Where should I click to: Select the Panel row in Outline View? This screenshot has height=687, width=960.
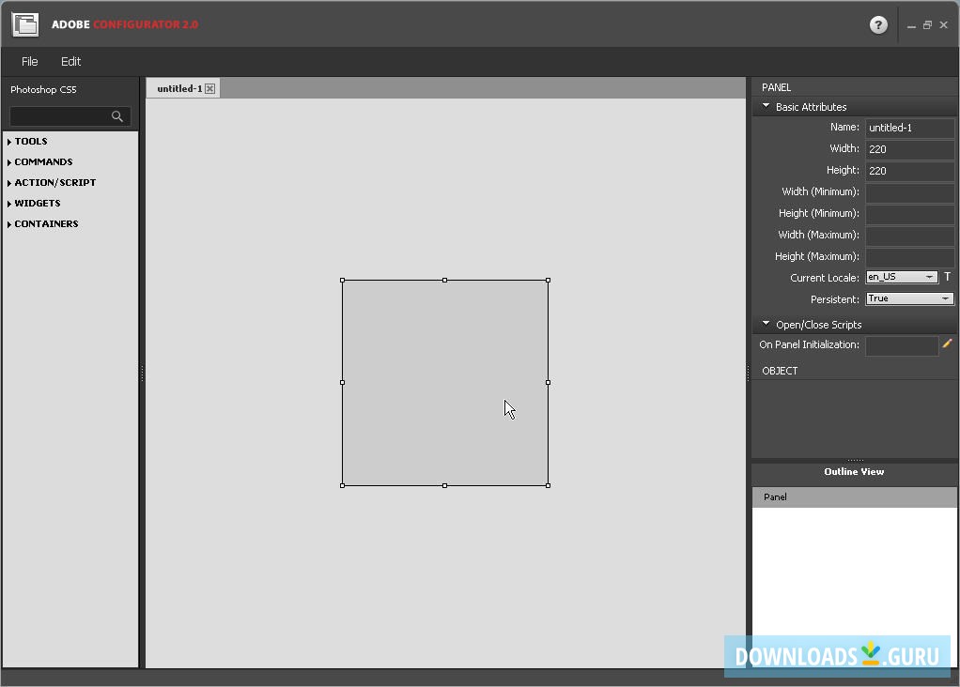854,496
